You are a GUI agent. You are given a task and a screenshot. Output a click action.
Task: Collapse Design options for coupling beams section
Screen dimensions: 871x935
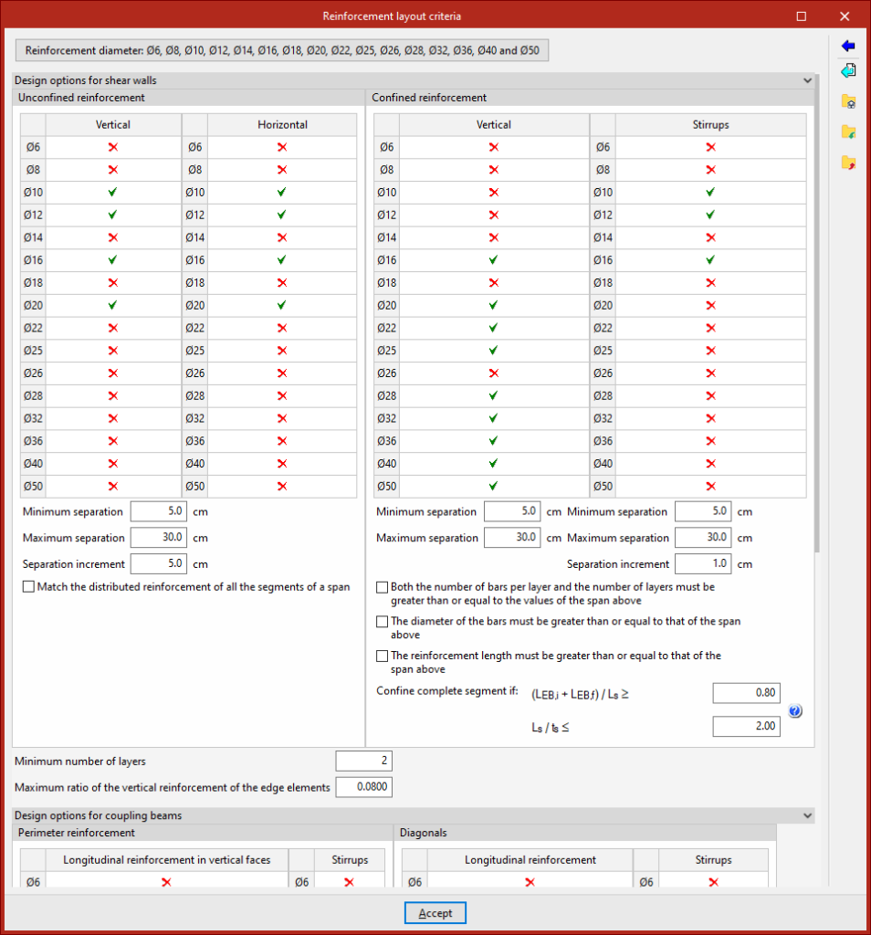point(807,815)
